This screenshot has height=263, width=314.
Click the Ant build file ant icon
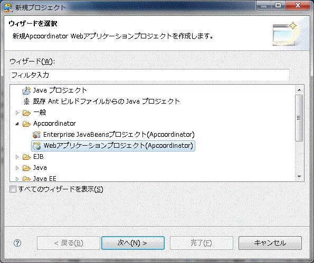coord(26,102)
